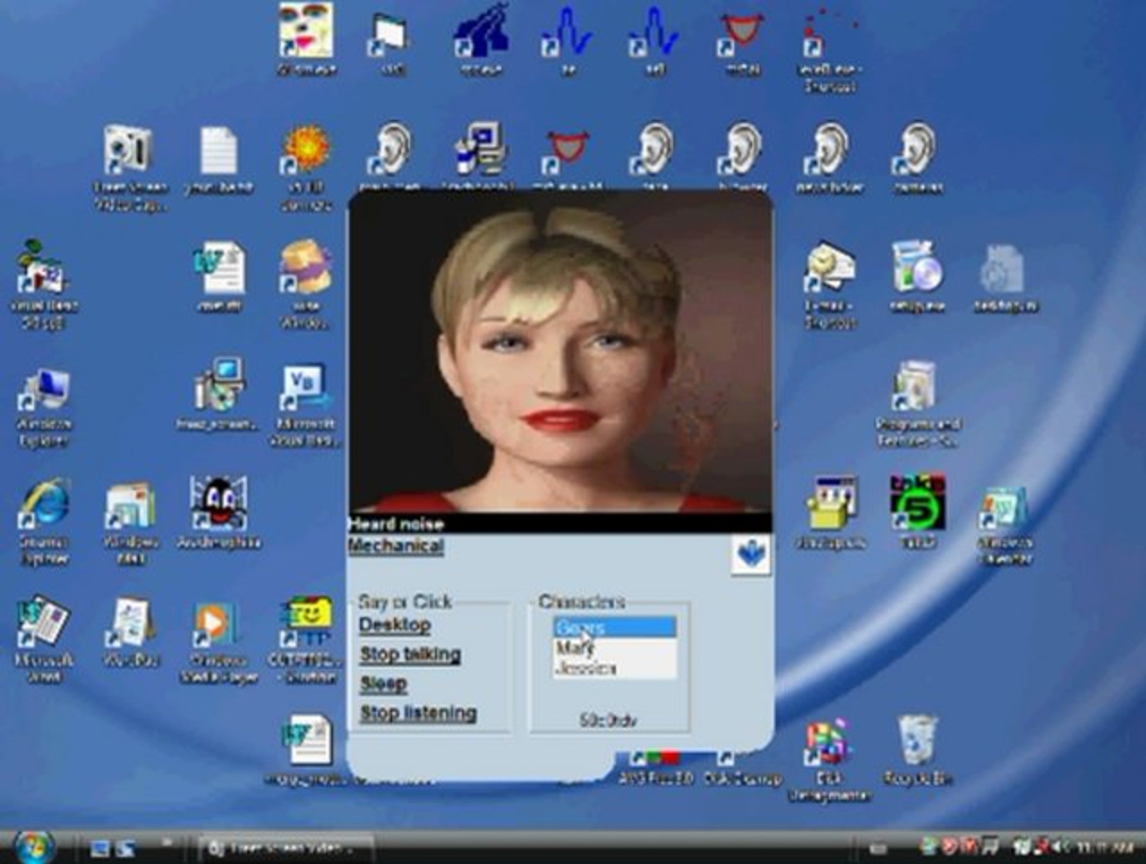This screenshot has height=864, width=1146.
Task: Open the yellow smiley FTP shortcut
Action: tap(306, 639)
